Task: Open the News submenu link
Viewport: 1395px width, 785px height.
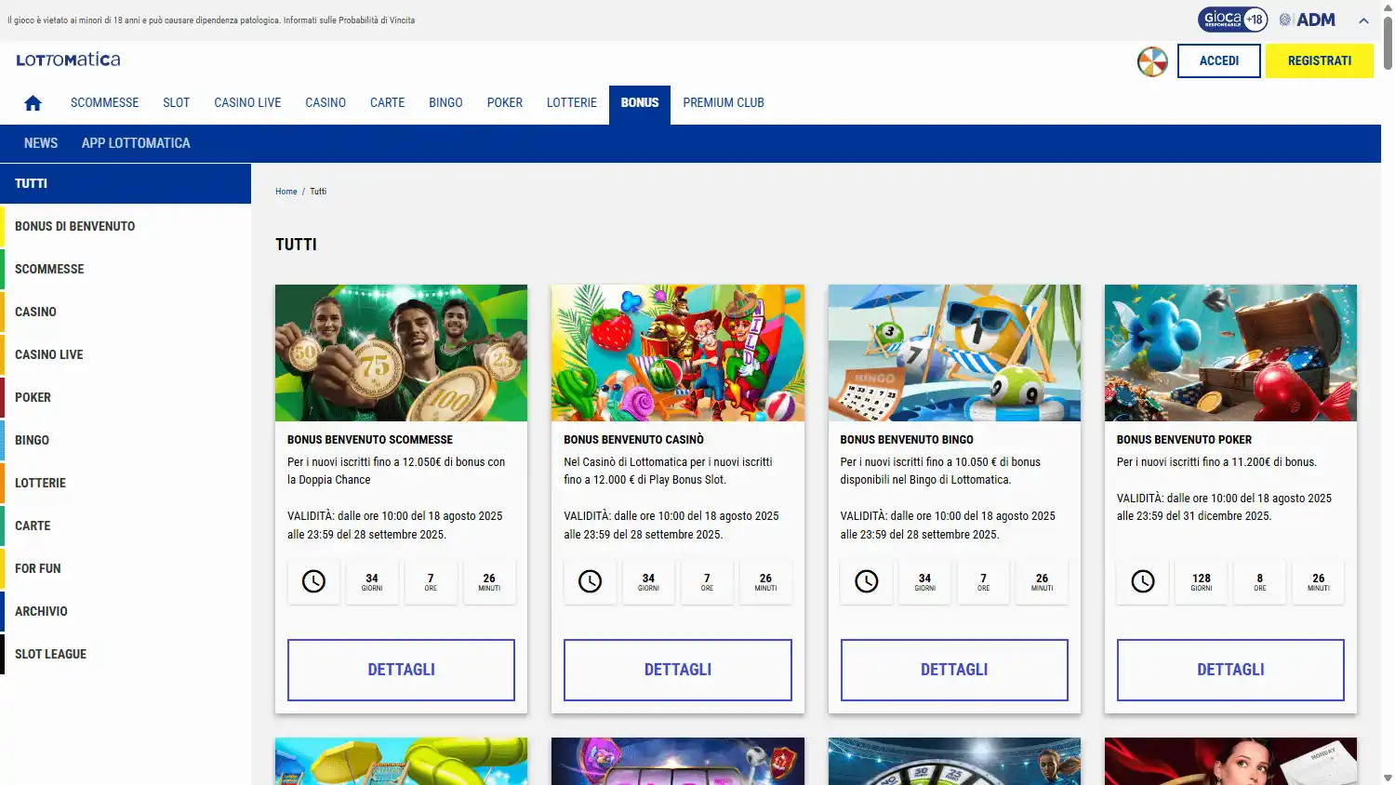Action: 41,143
